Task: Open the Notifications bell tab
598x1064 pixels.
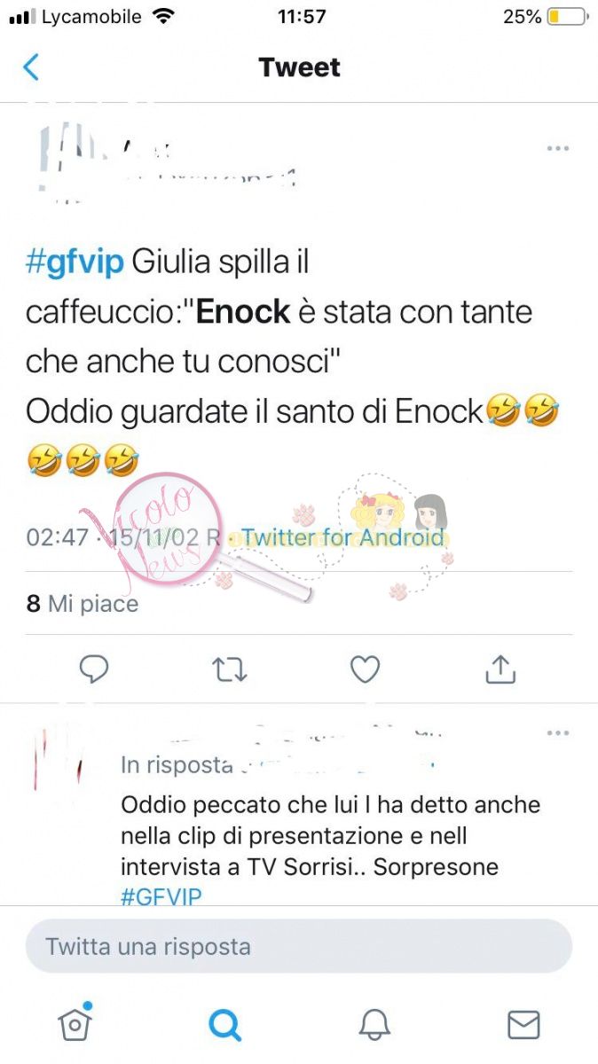Action: click(x=374, y=1025)
